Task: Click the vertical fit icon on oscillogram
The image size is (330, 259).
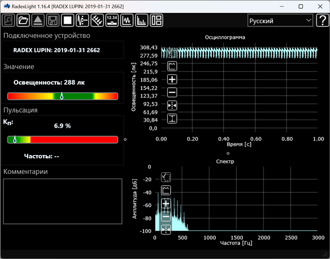Action: point(172,119)
